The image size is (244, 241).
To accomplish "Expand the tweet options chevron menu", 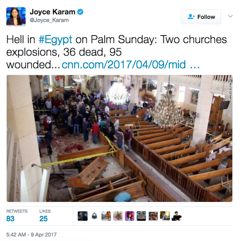I will (x=231, y=16).
